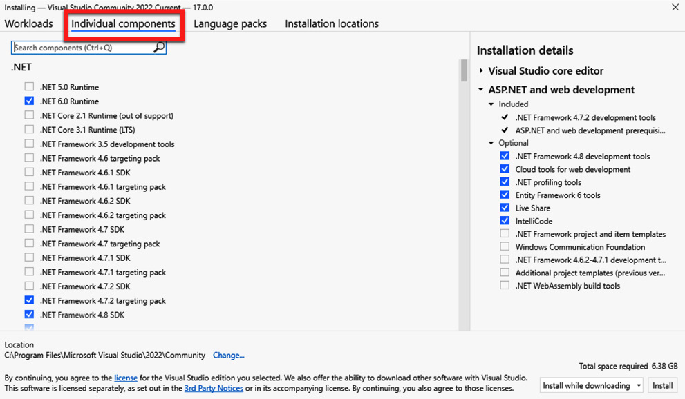Image resolution: width=685 pixels, height=399 pixels.
Task: Expand Visual Studio core editor section
Action: coord(481,70)
